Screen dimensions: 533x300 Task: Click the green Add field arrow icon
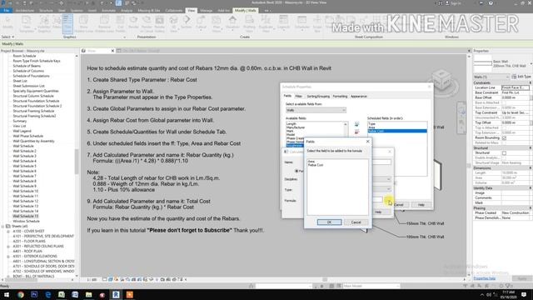tap(356, 124)
